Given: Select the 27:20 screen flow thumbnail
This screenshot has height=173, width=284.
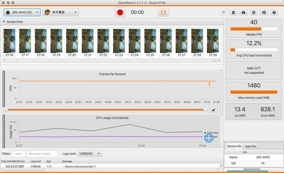Looking at the screenshot, I should point(72,43).
